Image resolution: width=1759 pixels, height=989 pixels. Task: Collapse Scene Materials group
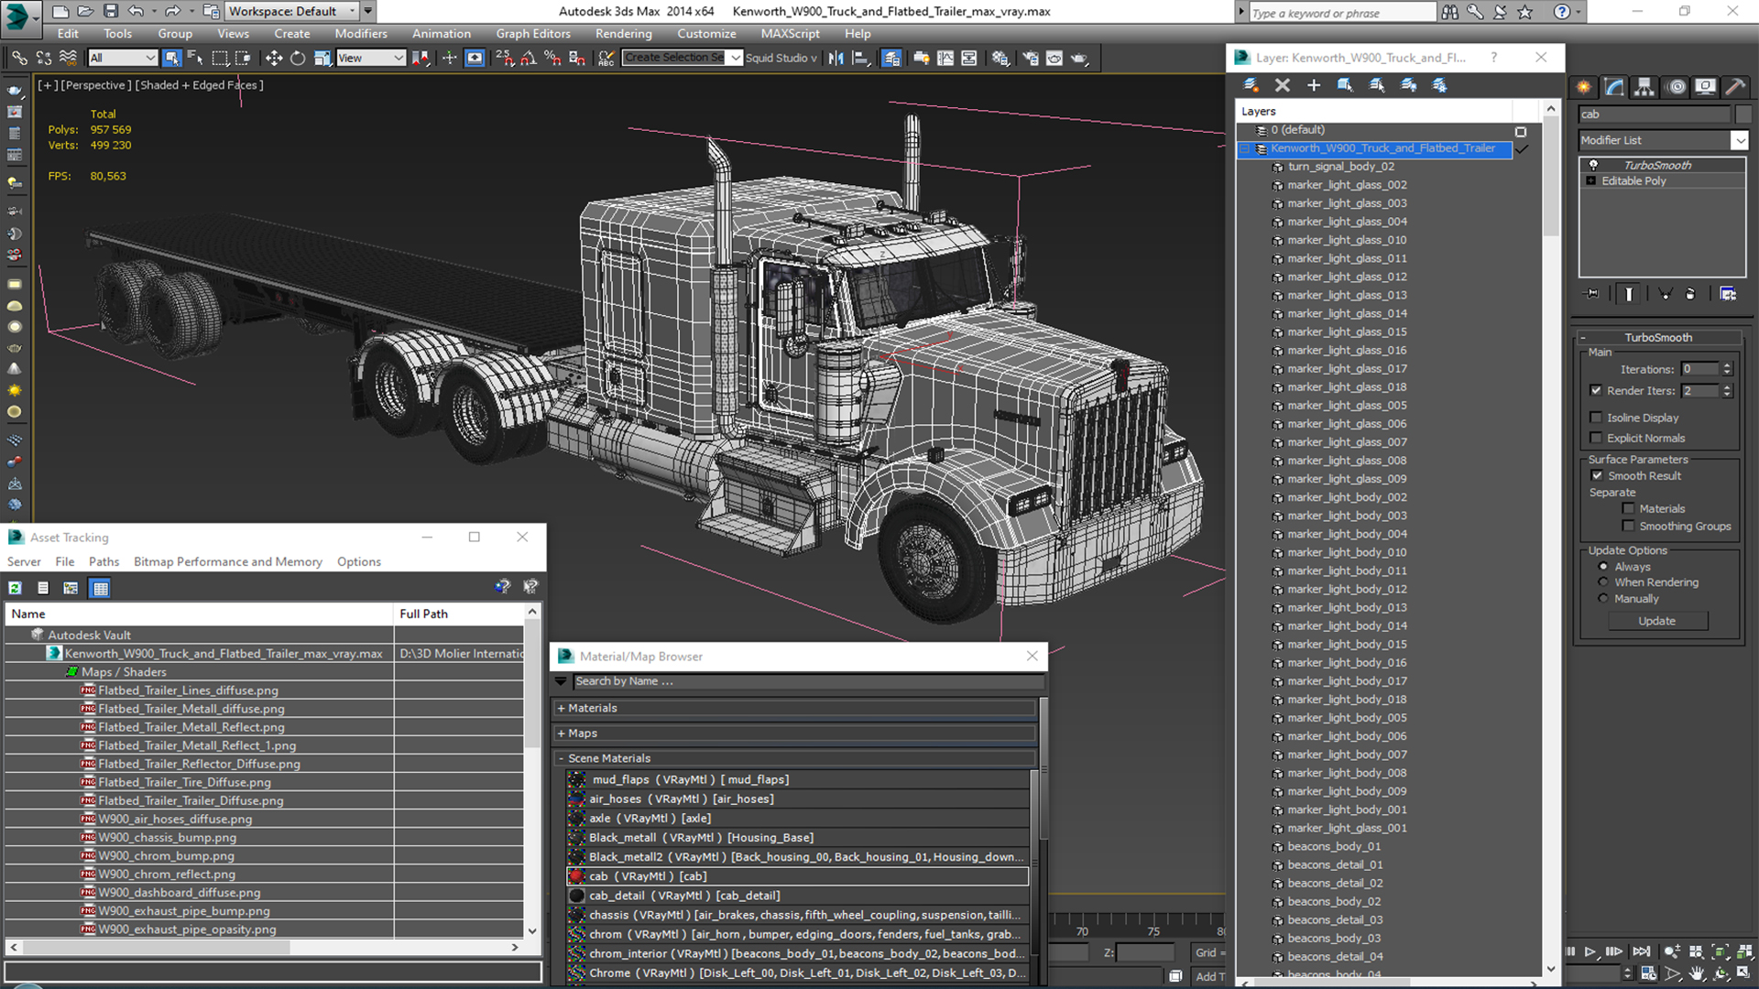[x=561, y=758]
